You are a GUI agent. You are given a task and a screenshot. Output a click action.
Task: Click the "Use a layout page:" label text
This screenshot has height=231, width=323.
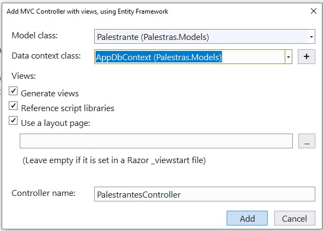click(55, 123)
